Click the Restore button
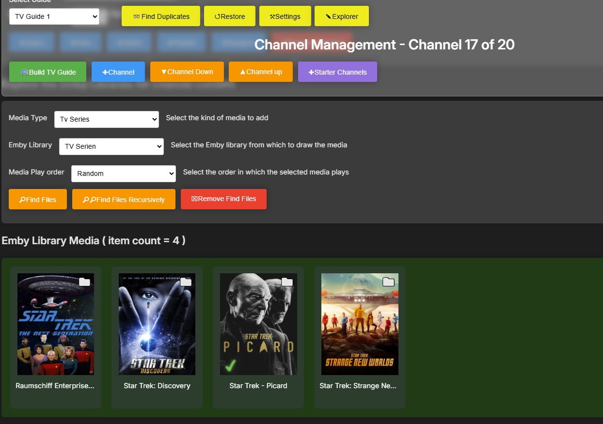Image resolution: width=603 pixels, height=424 pixels. coord(230,16)
